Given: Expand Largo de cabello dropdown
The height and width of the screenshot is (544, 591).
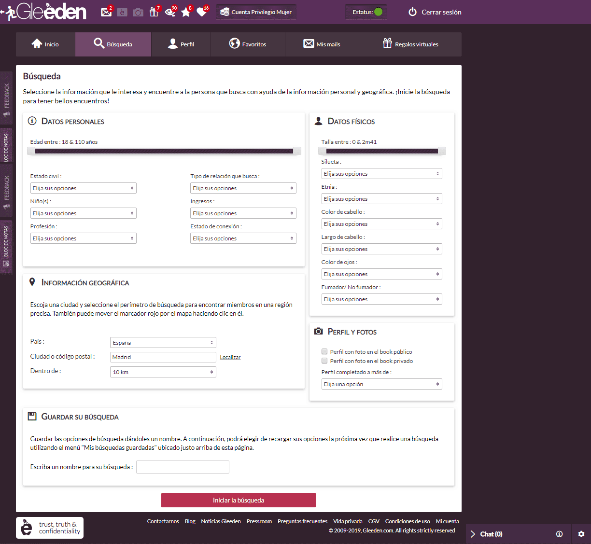Looking at the screenshot, I should 382,249.
